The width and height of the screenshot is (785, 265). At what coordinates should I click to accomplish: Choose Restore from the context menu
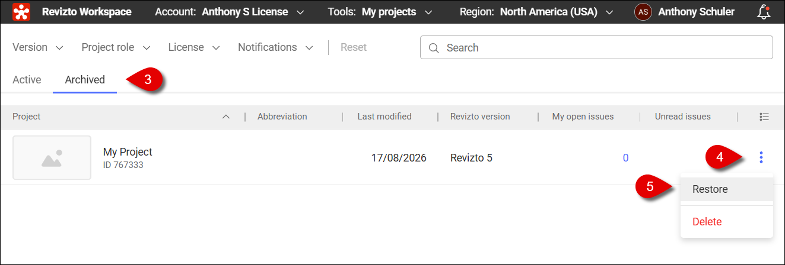coord(727,189)
